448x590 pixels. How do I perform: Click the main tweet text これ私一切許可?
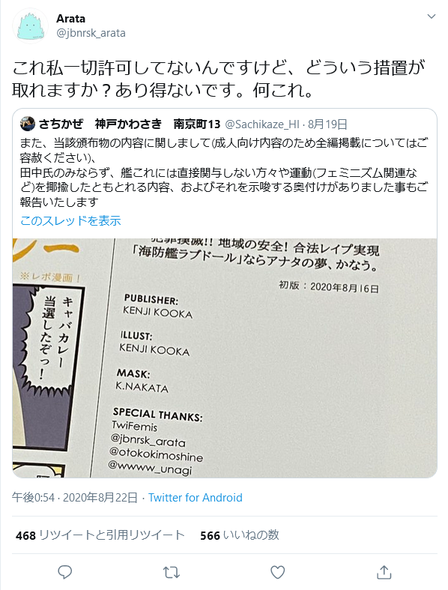click(218, 79)
